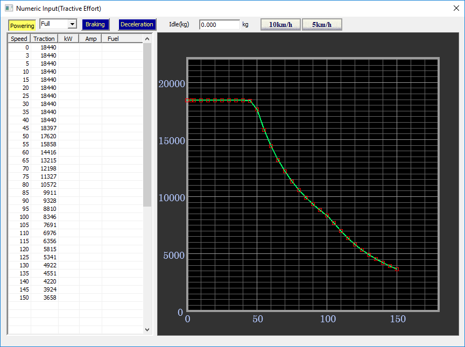The width and height of the screenshot is (465, 347).
Task: Click the Idle(kg) input field
Action: [x=220, y=25]
